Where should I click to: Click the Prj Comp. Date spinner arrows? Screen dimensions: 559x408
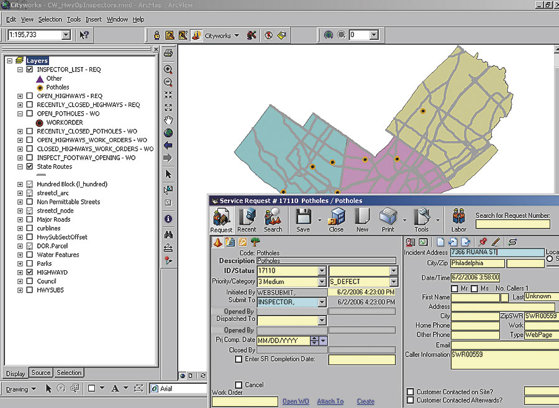[314, 341]
